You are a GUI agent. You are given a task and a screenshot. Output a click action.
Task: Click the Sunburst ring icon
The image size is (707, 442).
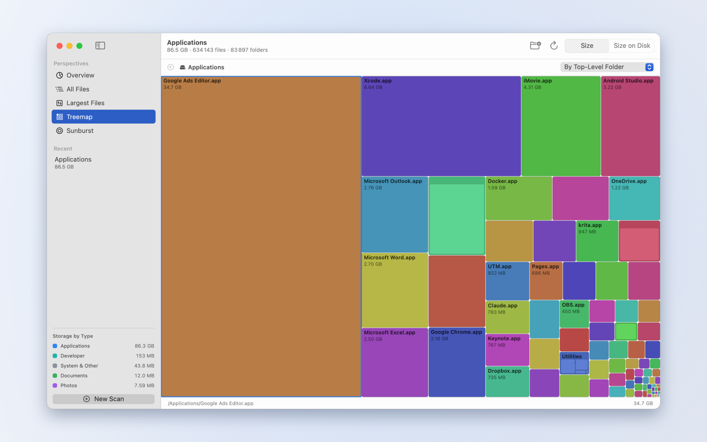coord(59,131)
